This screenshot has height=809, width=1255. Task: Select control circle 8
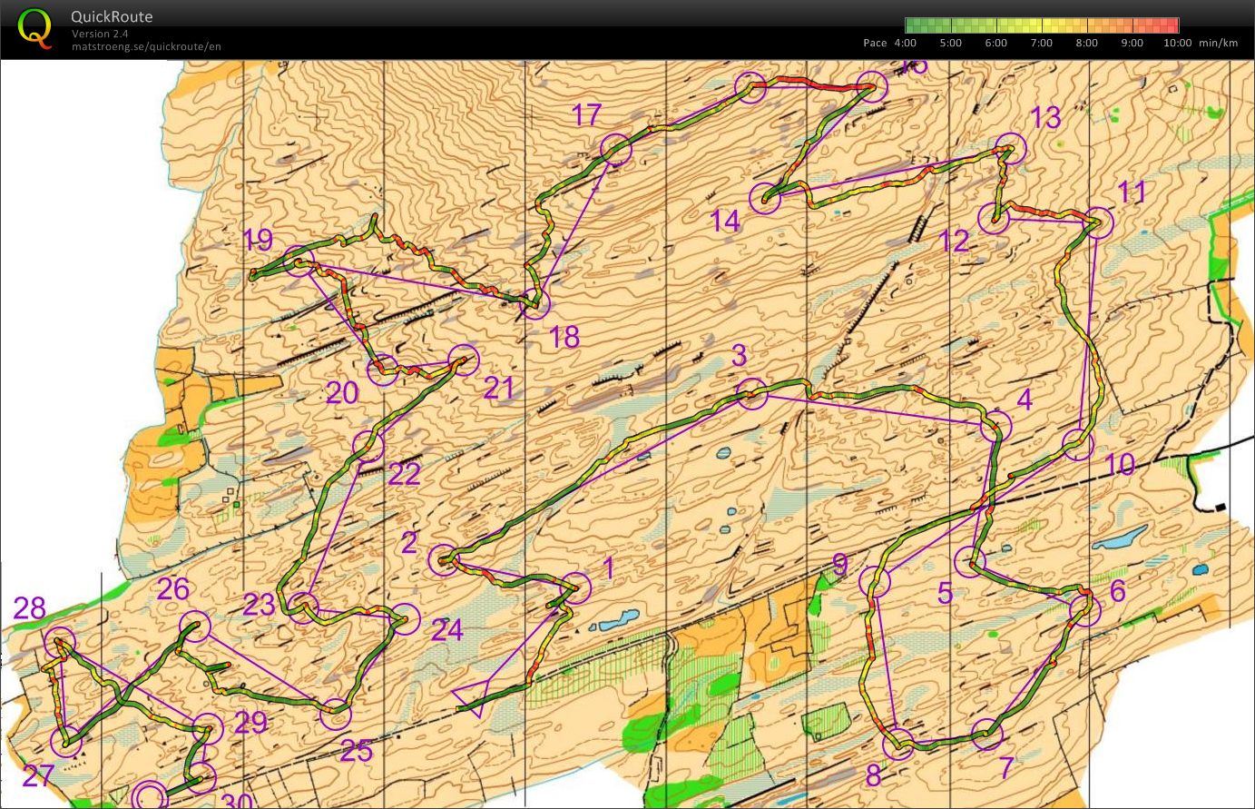click(899, 744)
